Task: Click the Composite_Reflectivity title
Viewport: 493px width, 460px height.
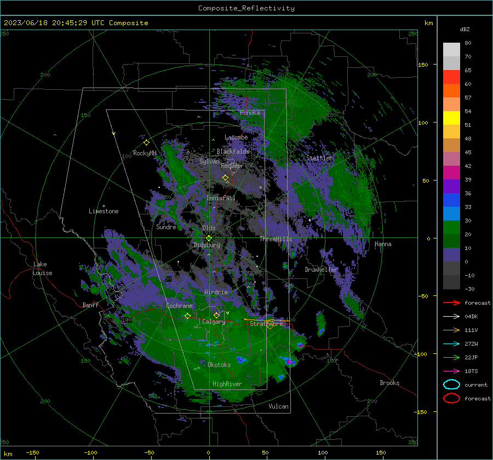Action: click(x=246, y=8)
